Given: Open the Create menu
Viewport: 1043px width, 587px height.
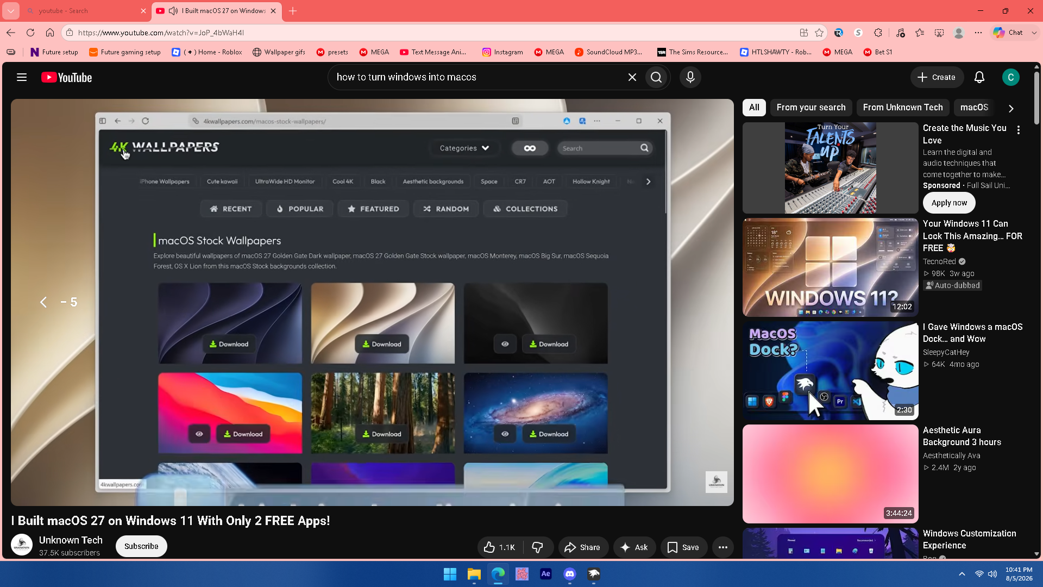Looking at the screenshot, I should [x=937, y=77].
